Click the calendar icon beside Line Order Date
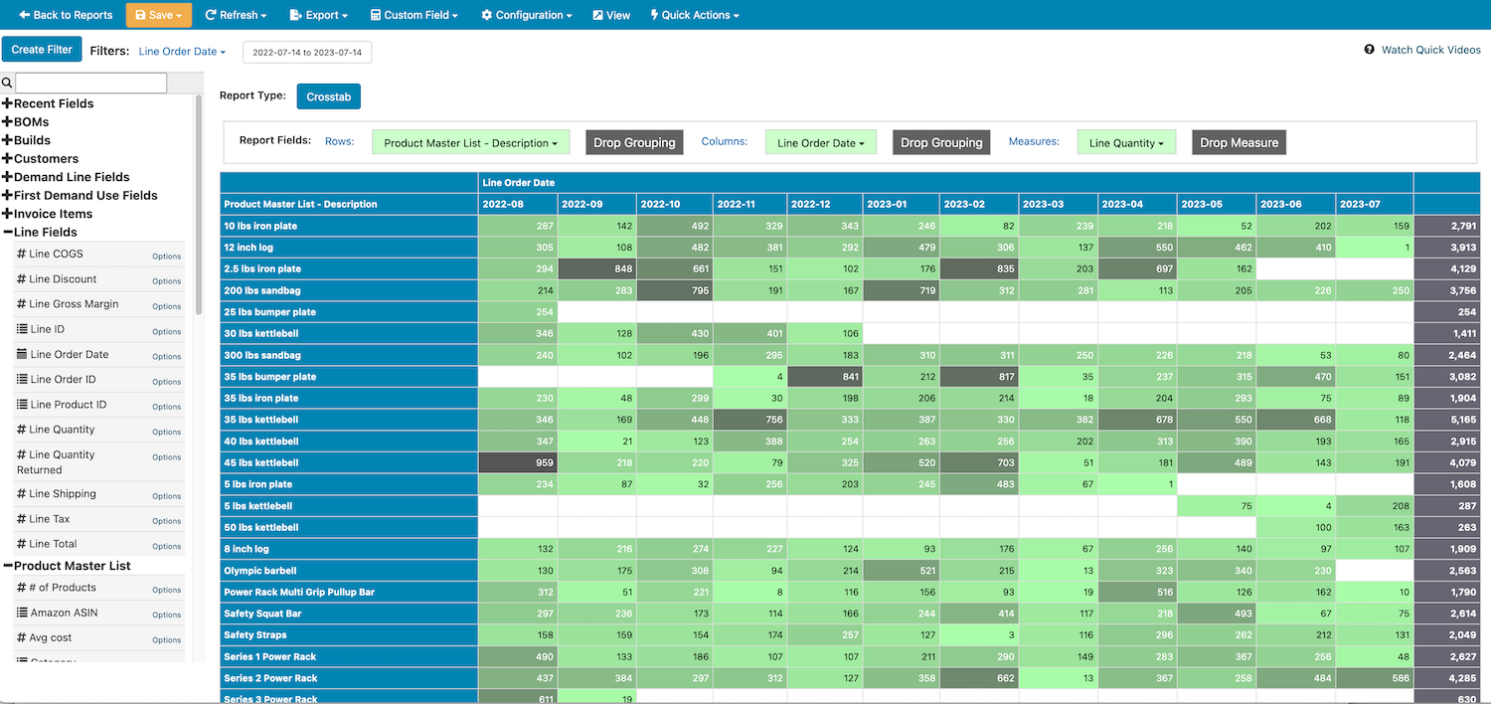The image size is (1491, 704). [x=22, y=354]
